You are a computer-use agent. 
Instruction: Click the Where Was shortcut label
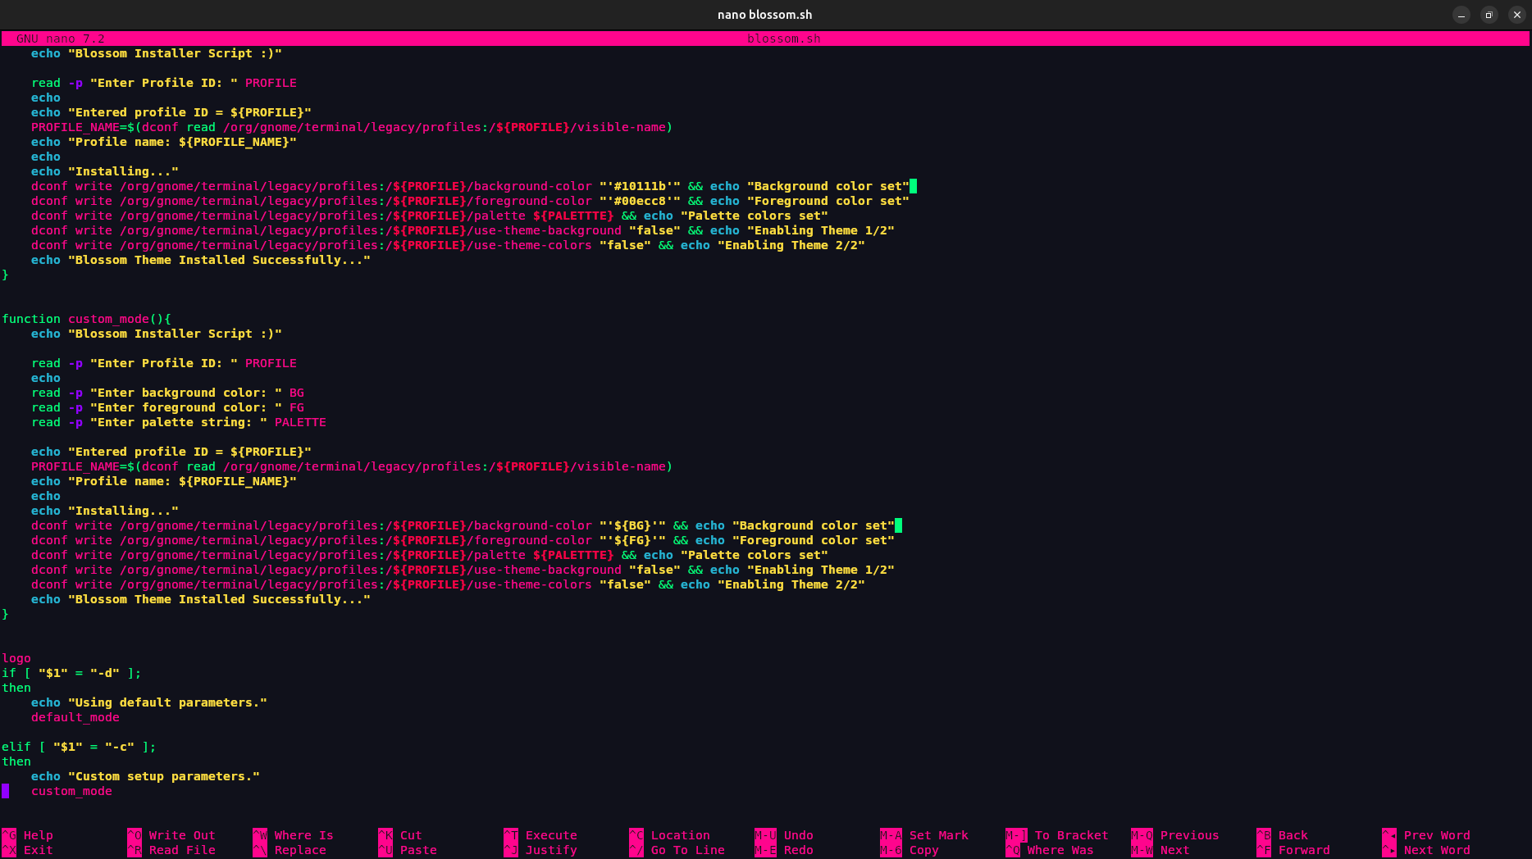point(1060,850)
